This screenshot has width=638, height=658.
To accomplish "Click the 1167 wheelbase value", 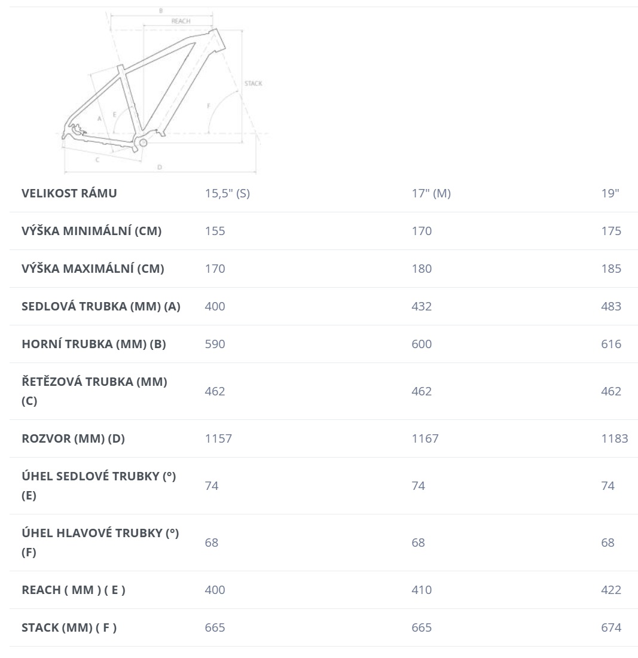I will point(425,438).
